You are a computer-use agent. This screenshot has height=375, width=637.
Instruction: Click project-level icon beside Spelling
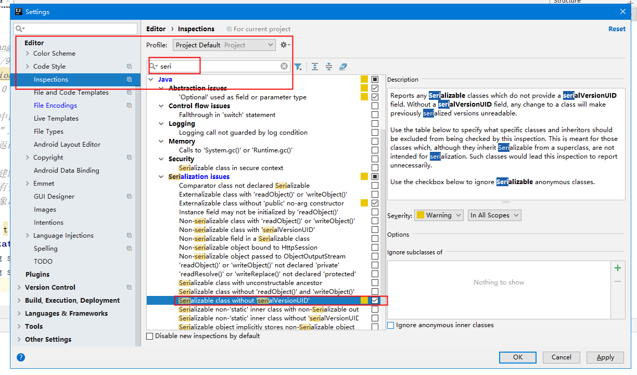coord(129,249)
